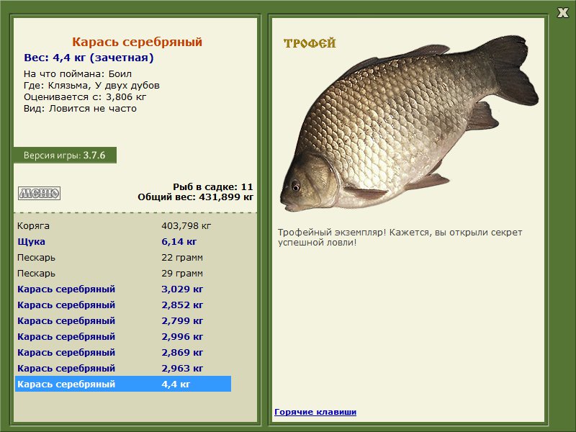Image resolution: width=576 pixels, height=432 pixels.
Task: Click the Карась серебряный title heading
Action: coord(137,42)
